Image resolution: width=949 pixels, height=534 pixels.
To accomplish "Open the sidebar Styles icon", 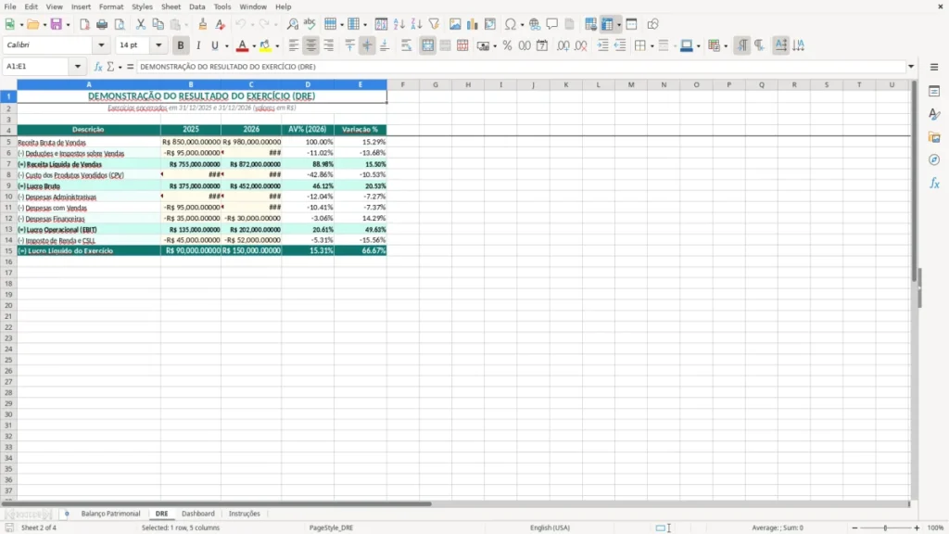I will point(934,114).
